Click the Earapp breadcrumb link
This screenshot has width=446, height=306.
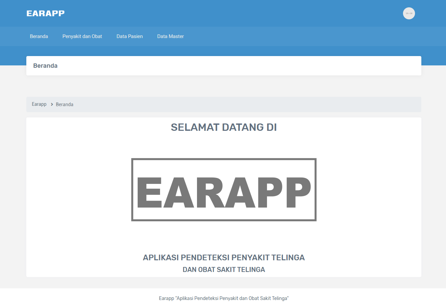[39, 104]
